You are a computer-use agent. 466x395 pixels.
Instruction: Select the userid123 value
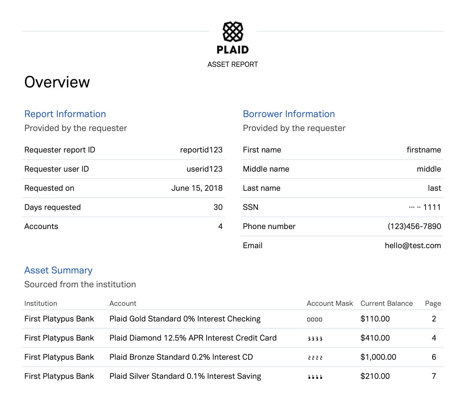(204, 169)
